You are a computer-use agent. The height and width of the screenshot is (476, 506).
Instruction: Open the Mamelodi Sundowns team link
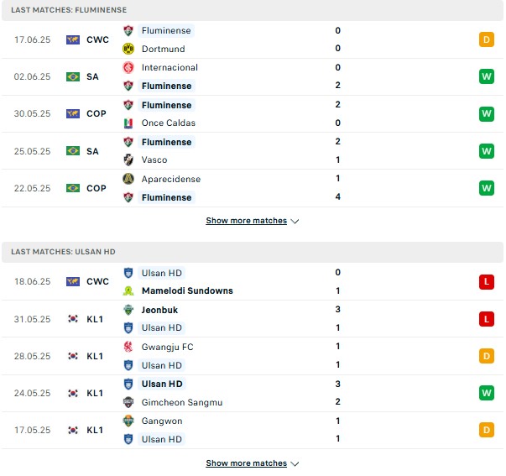187,290
